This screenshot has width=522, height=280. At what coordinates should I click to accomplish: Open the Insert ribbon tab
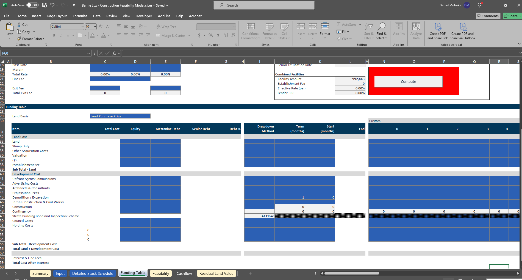click(36, 16)
